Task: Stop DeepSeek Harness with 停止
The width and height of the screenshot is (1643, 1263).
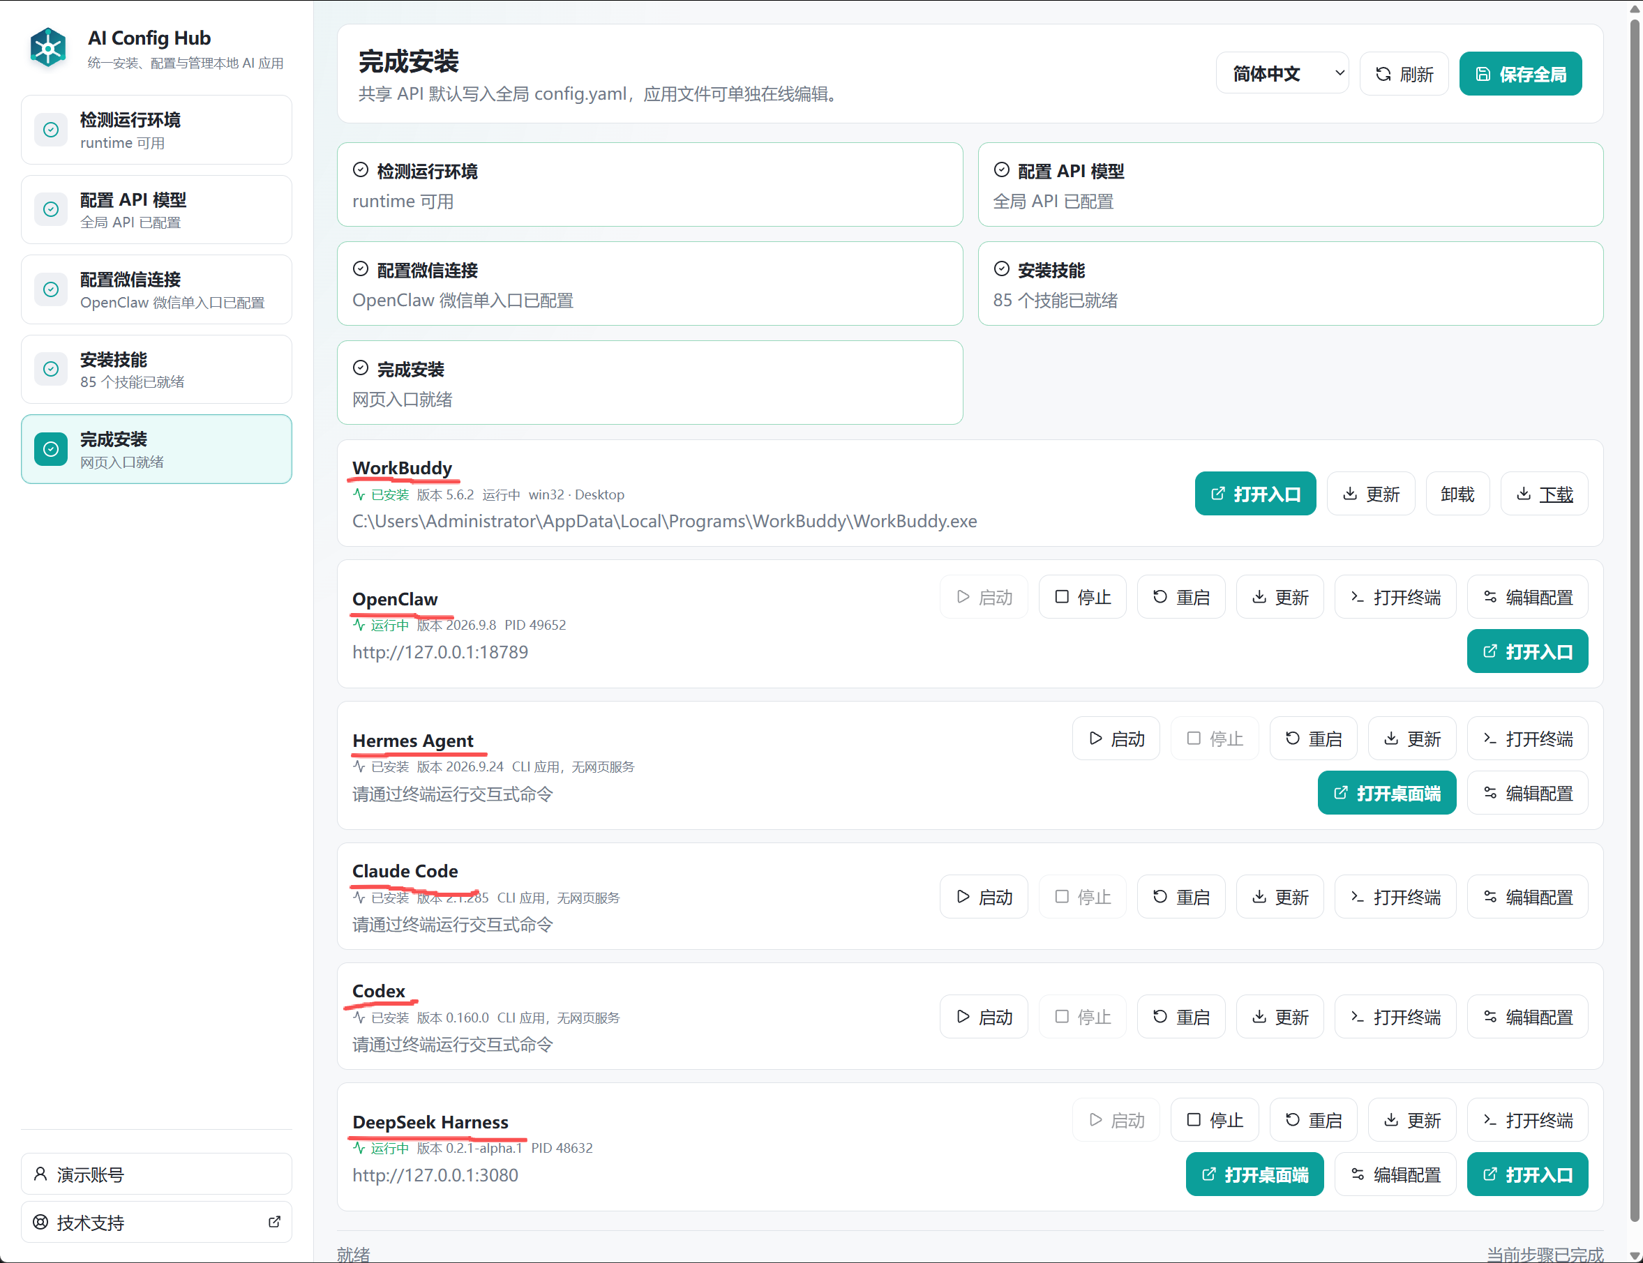Action: [1215, 1120]
